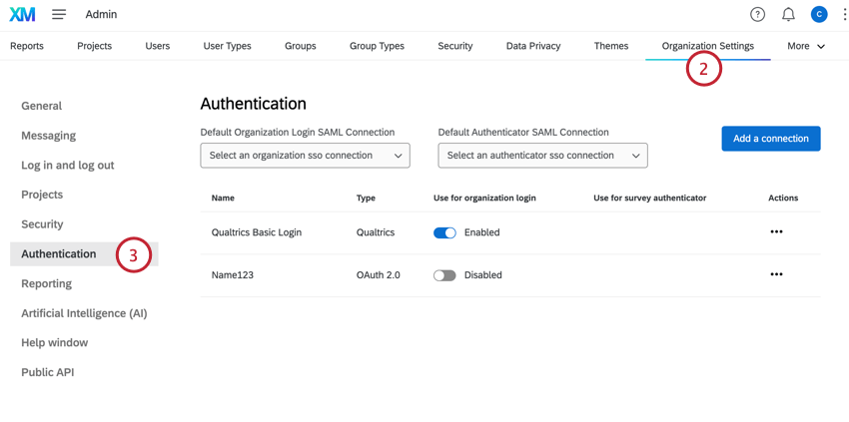Go to the Themes tab
The width and height of the screenshot is (849, 422).
[x=611, y=46]
